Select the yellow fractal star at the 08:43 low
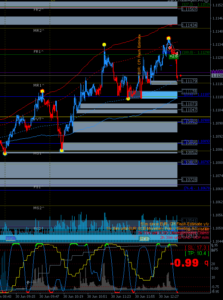This screenshot has width=223, height=300. [x=5, y=153]
